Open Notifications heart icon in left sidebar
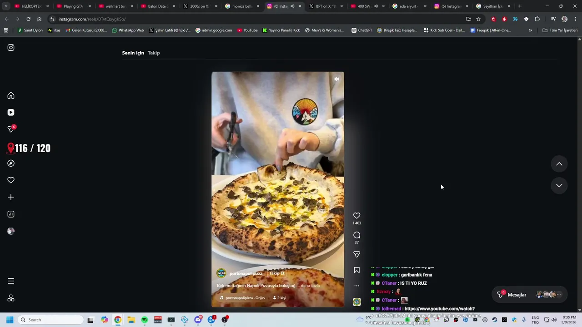Viewport: 582px width, 327px height. [x=11, y=180]
